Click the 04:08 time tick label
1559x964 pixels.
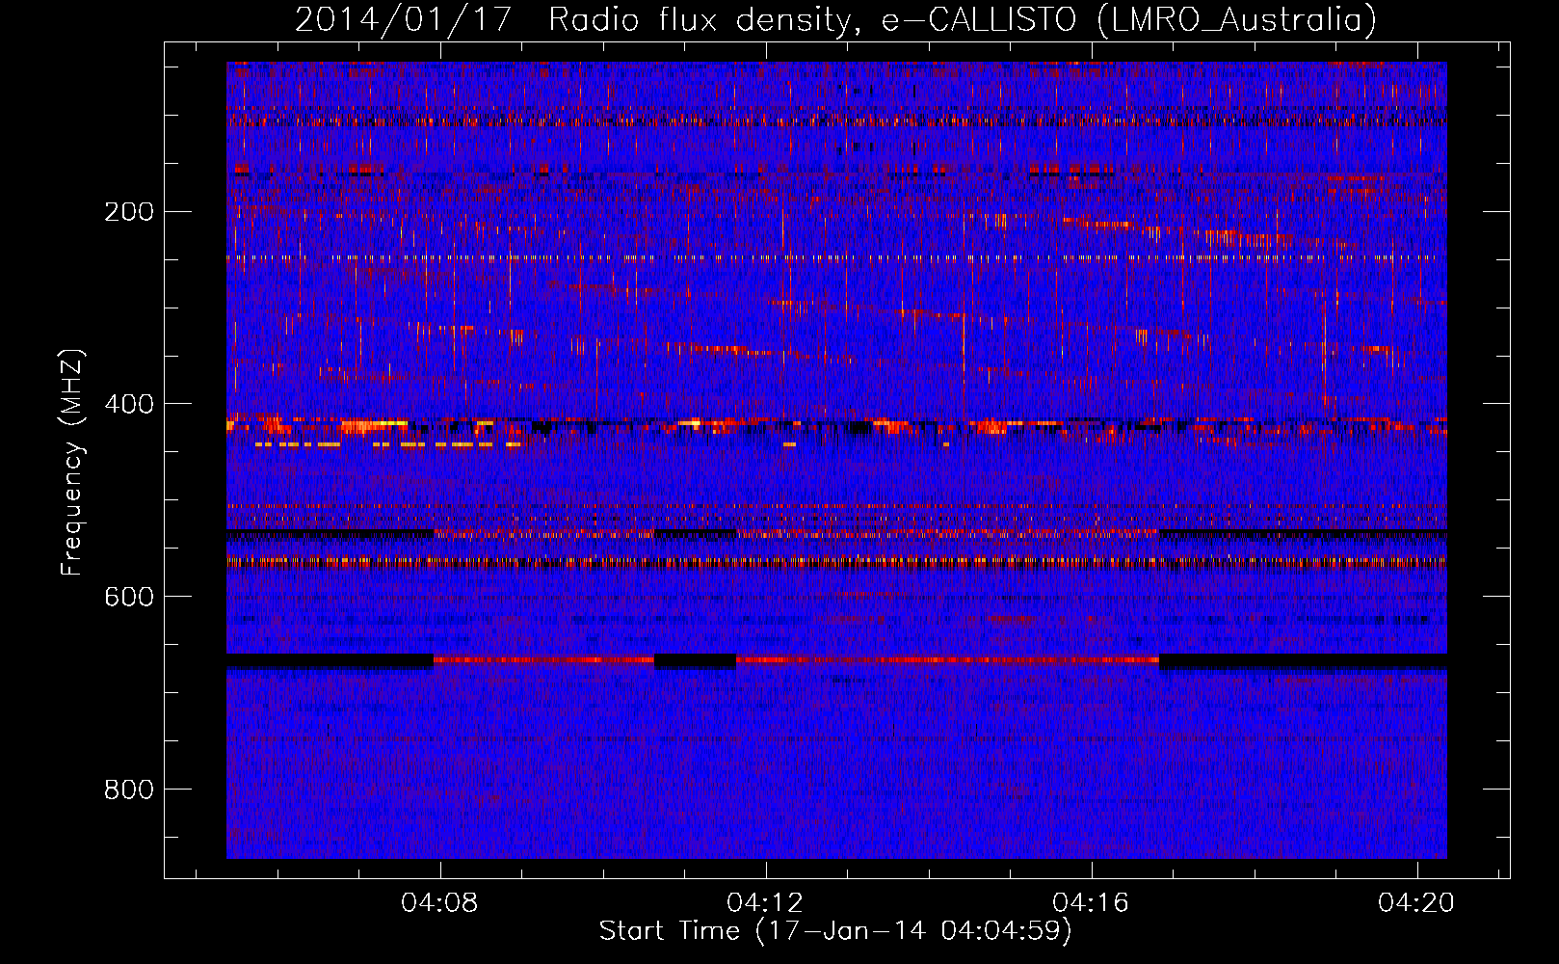(x=440, y=903)
